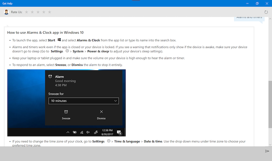
Task: Click the 'Get Help' window title
Action: pyautogui.click(x=7, y=3)
